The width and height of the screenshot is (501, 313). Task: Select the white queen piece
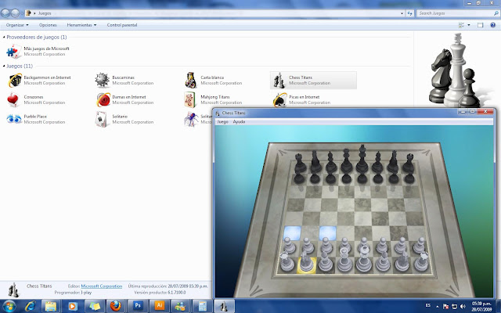(x=344, y=261)
